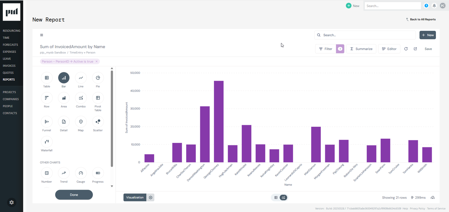449x212 pixels.
Task: Keep chart view toggle active
Action: (283, 197)
